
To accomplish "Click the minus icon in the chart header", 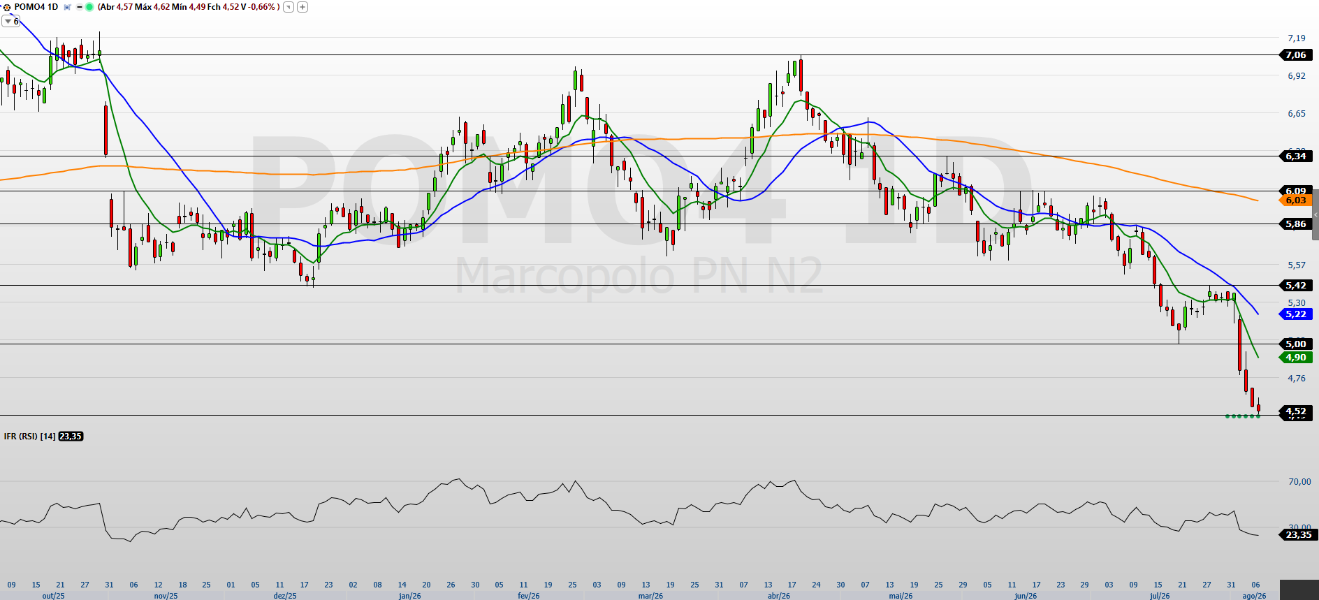I will 79,7.
